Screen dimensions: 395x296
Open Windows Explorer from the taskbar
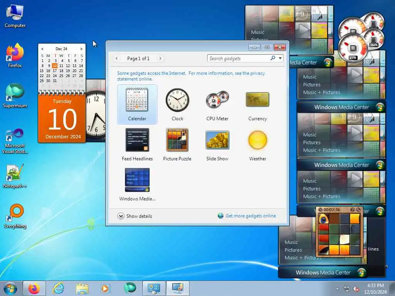tap(82, 288)
